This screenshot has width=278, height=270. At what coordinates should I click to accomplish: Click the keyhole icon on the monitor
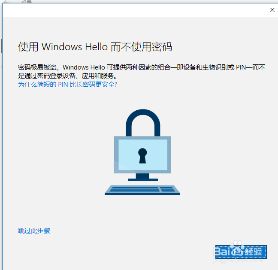tap(142, 156)
